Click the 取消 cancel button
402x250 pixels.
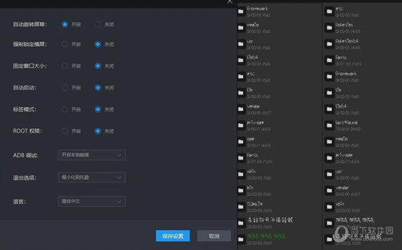(214, 236)
